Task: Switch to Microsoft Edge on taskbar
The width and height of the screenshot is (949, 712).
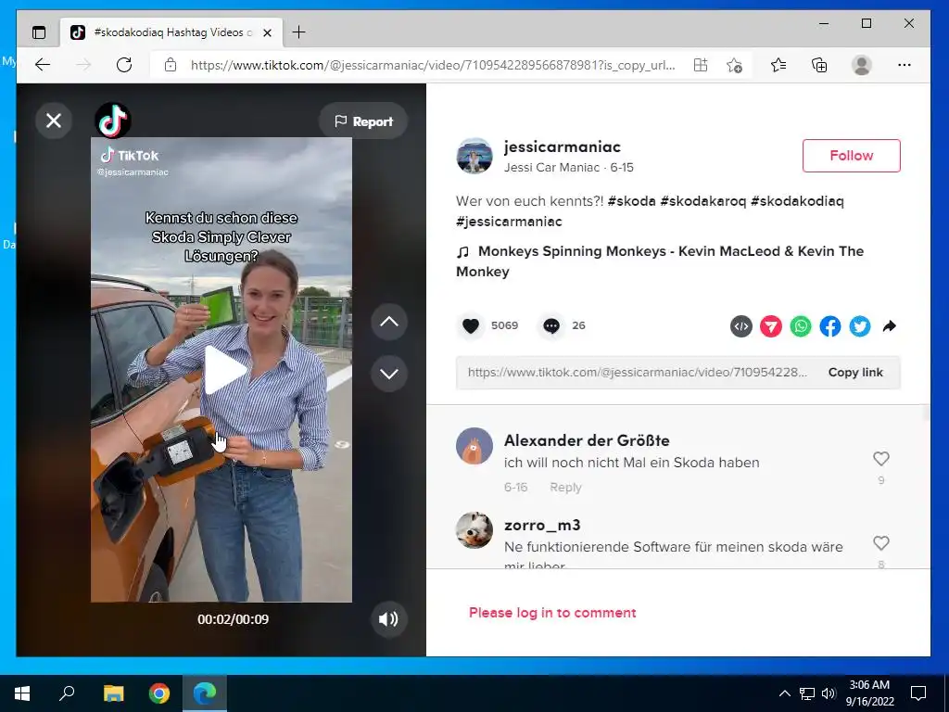Action: pyautogui.click(x=205, y=693)
